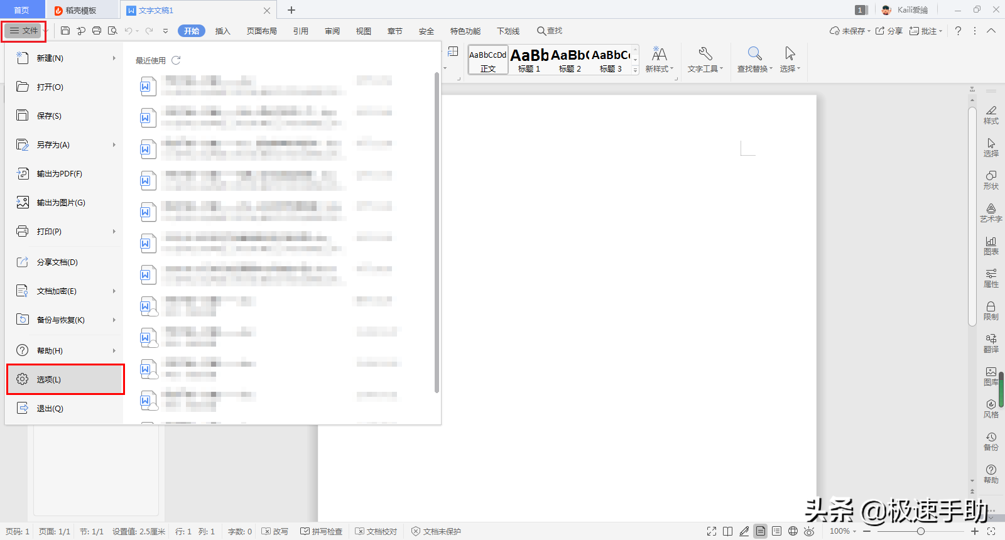This screenshot has width=1005, height=540.
Task: Switch to the 开始 ribbon tab
Action: [192, 31]
